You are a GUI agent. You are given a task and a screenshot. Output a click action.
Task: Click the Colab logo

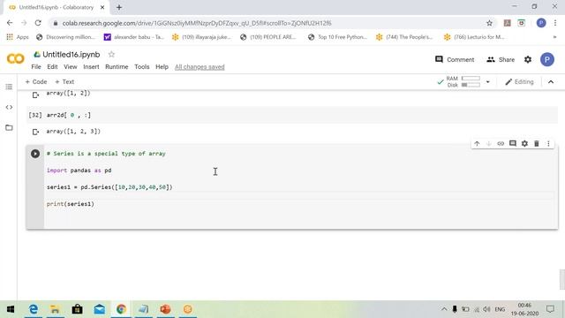click(x=16, y=59)
